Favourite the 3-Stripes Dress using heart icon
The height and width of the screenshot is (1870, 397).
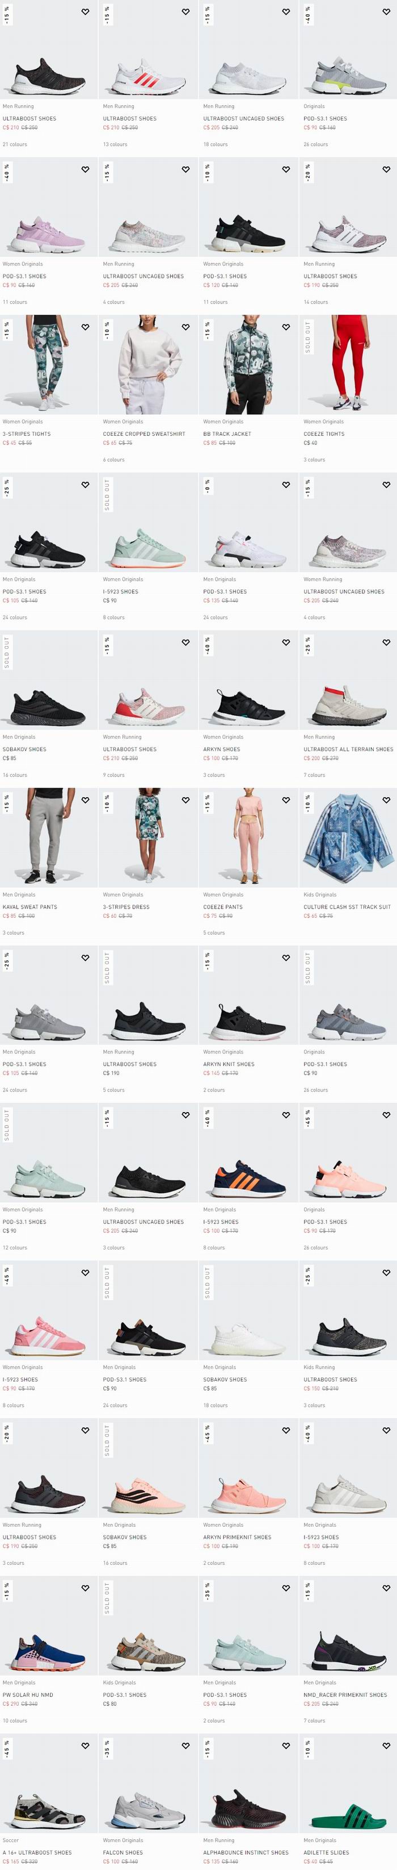(x=185, y=799)
